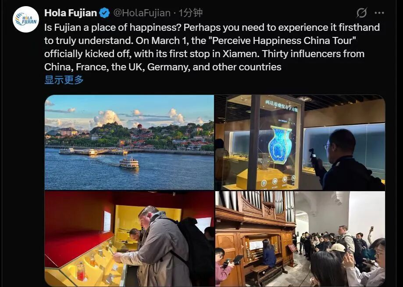Open the Hola Fujian profile avatar
Image resolution: width=403 pixels, height=287 pixels.
pos(26,19)
